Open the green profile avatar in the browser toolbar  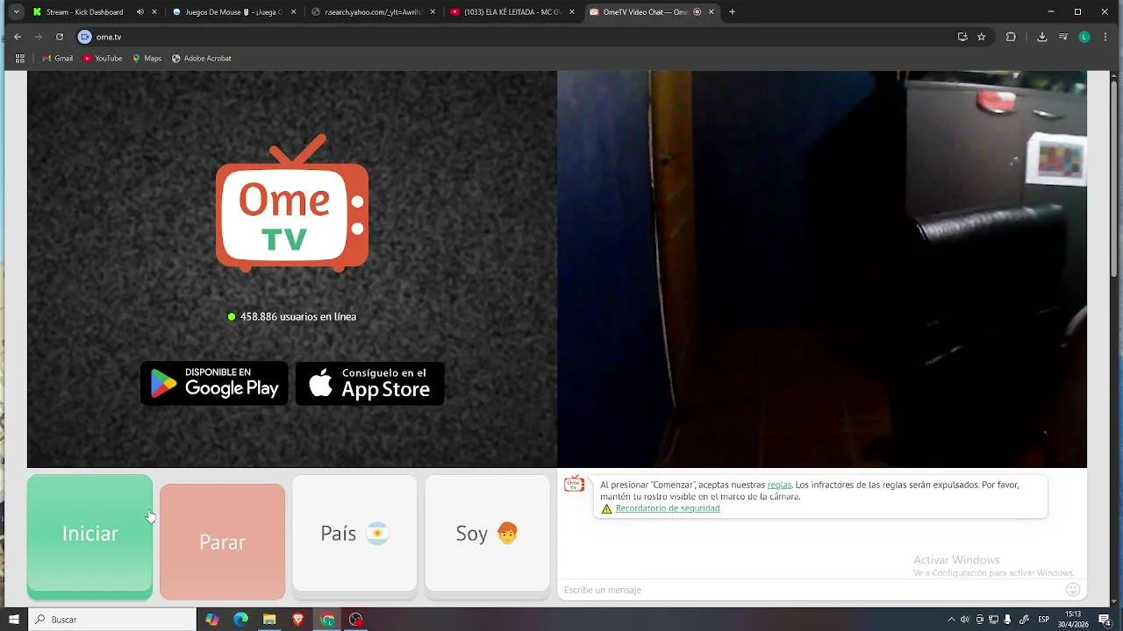tap(1084, 37)
